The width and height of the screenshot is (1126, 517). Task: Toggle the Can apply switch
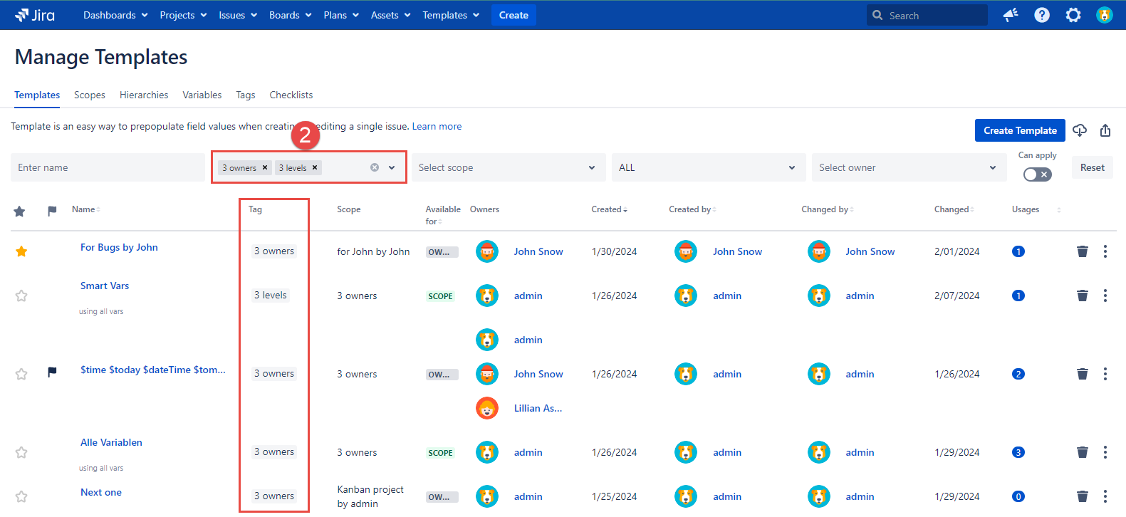tap(1037, 174)
